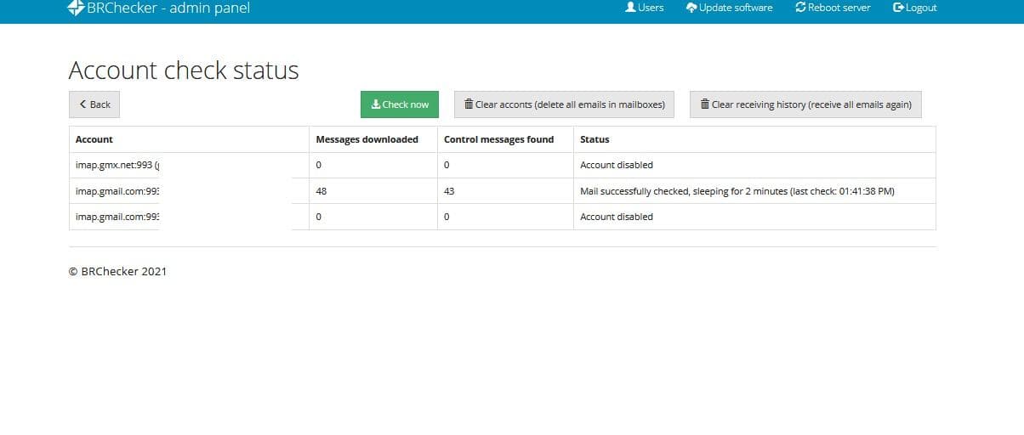Clear receiving history button
The image size is (1024, 435).
coord(805,105)
